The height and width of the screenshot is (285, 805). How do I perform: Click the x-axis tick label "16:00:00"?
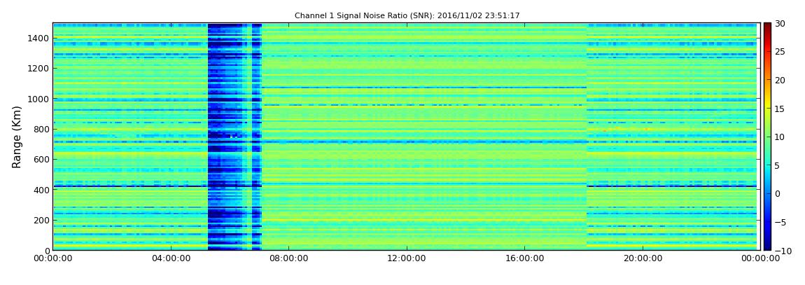click(524, 258)
